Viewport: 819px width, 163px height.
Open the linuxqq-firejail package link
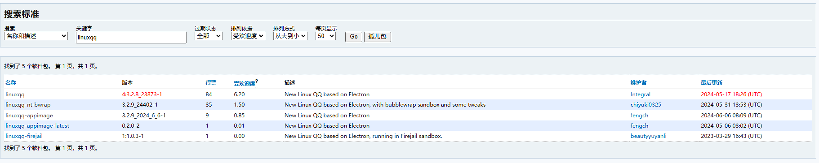pyautogui.click(x=24, y=136)
